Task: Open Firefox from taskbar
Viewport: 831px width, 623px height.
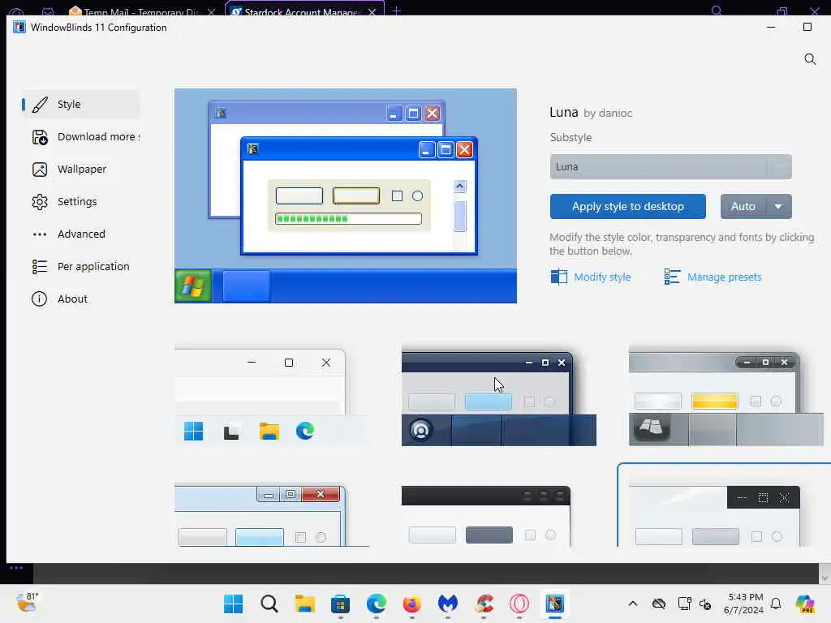Action: pyautogui.click(x=411, y=604)
